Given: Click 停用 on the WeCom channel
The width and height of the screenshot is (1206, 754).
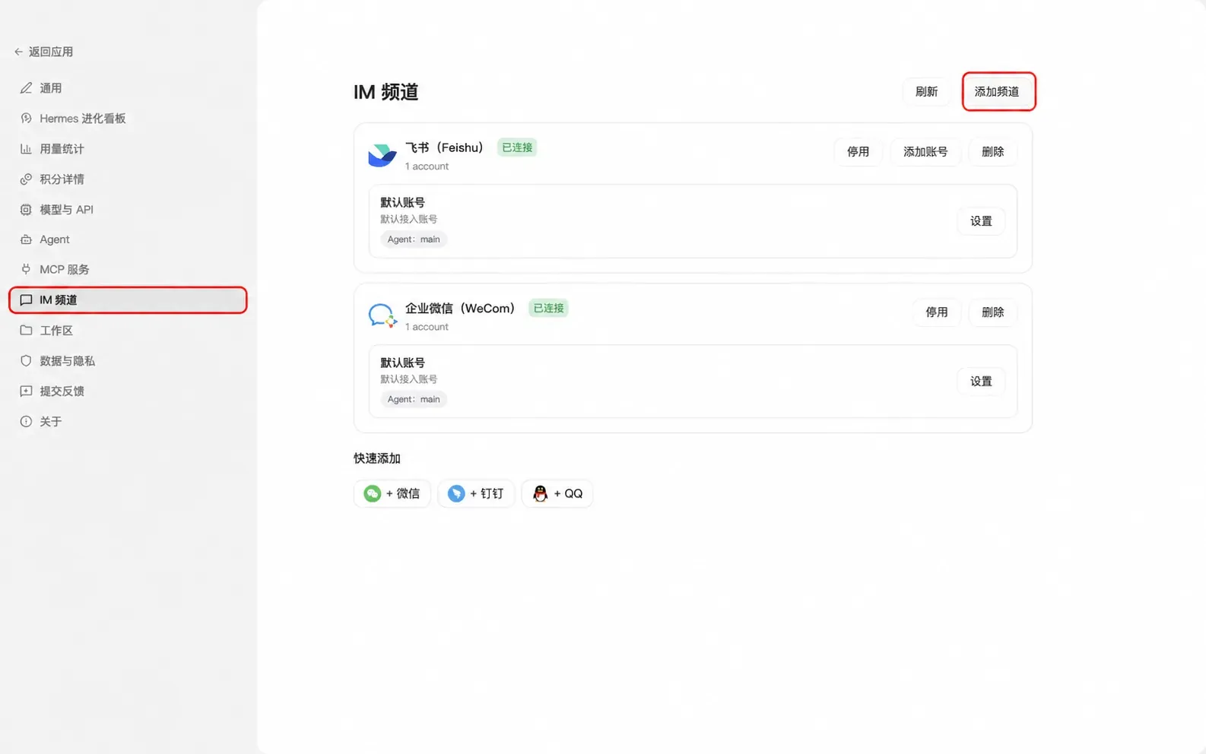Looking at the screenshot, I should pos(936,312).
